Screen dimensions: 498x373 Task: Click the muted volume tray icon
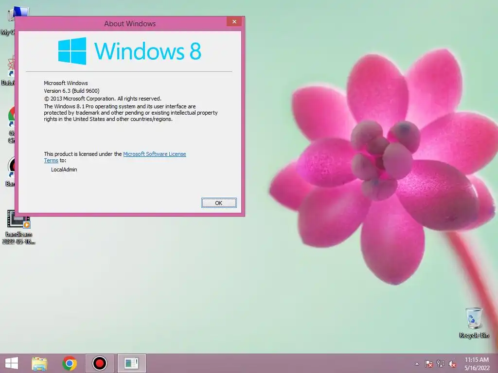pyautogui.click(x=452, y=364)
